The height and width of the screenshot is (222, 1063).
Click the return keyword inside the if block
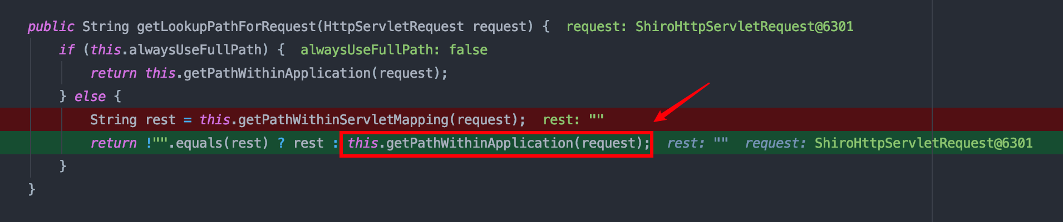pyautogui.click(x=114, y=73)
